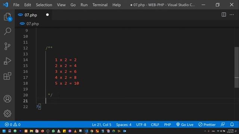The width and height of the screenshot is (239, 134).
Task: Open the feedback icon in status bar
Action: [223, 125]
